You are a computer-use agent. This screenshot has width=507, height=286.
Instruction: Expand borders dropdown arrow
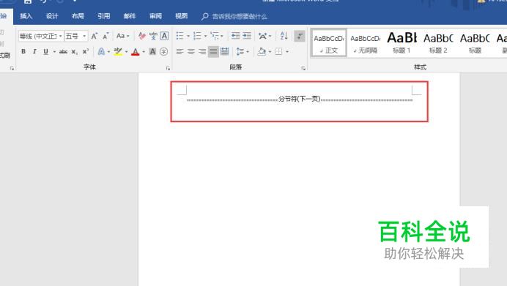click(x=287, y=52)
